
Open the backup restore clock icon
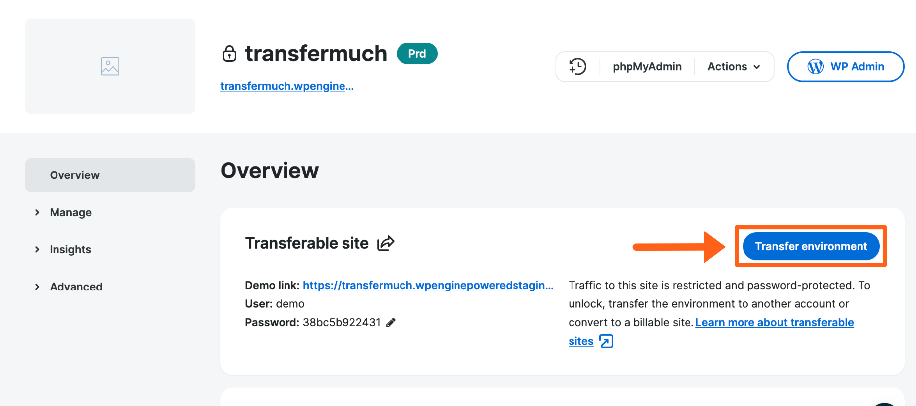point(577,66)
